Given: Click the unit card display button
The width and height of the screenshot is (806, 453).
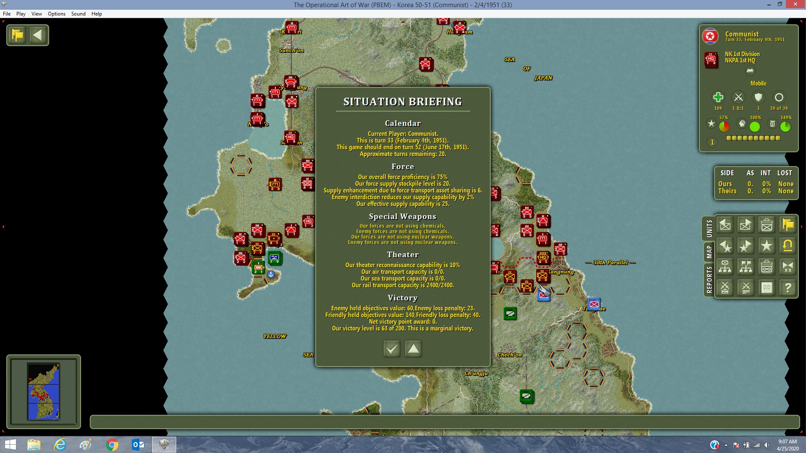Looking at the screenshot, I should (x=767, y=288).
